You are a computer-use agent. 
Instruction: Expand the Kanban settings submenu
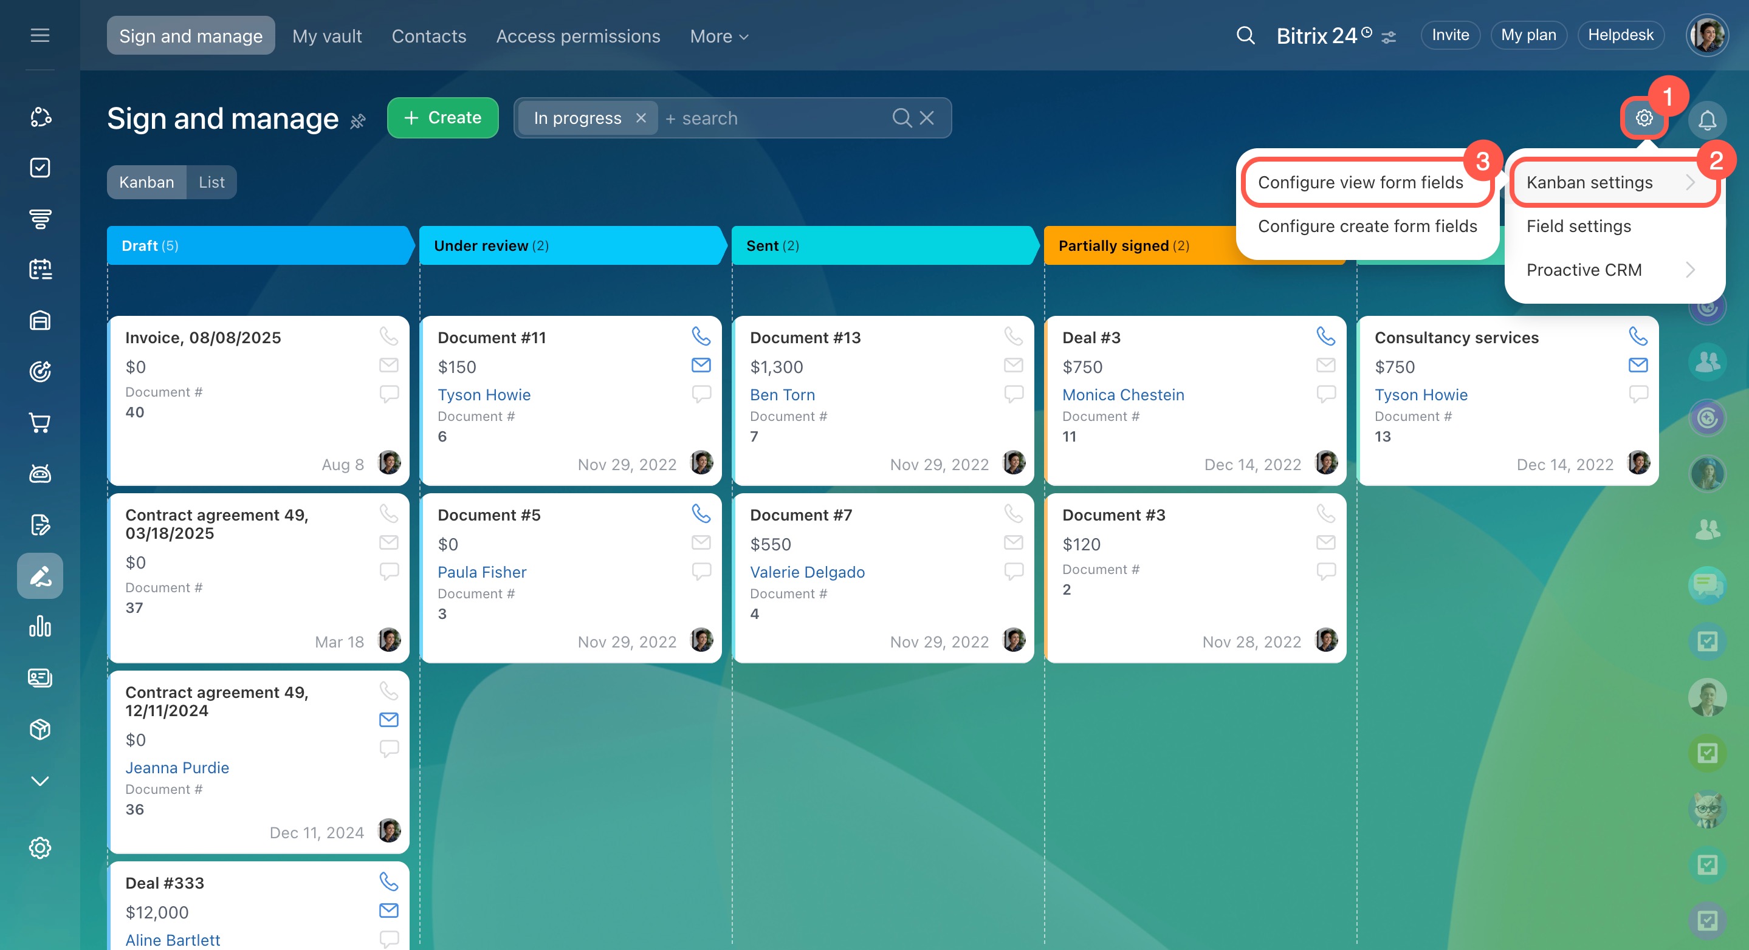[x=1614, y=183]
